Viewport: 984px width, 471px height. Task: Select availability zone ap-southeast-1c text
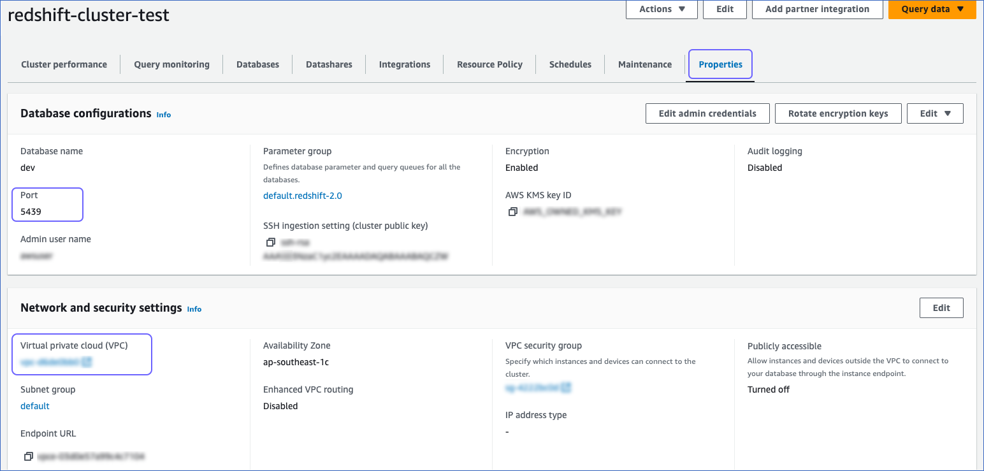(296, 362)
